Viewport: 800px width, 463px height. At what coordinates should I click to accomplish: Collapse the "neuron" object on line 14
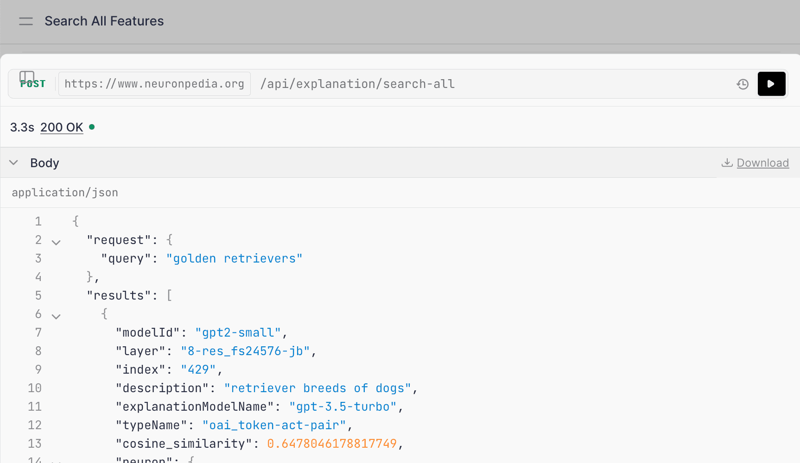coord(56,461)
